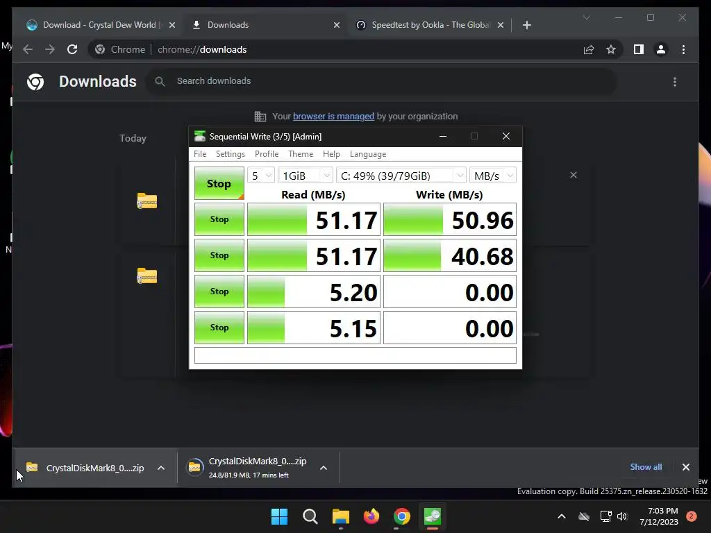Click the empty status text box in CrystalDiskMark
The height and width of the screenshot is (533, 711).
(355, 355)
